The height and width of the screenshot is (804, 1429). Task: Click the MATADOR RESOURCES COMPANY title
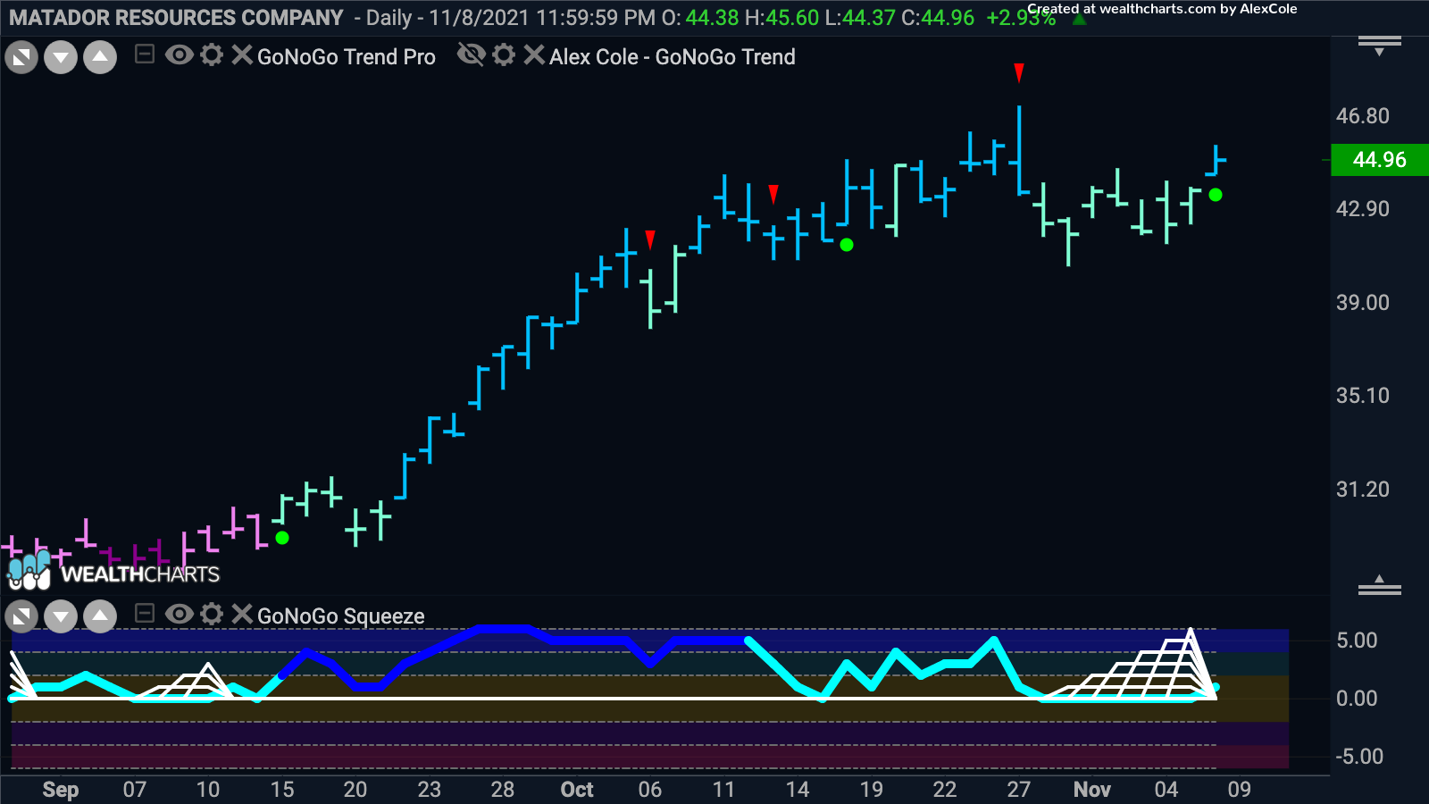point(176,18)
